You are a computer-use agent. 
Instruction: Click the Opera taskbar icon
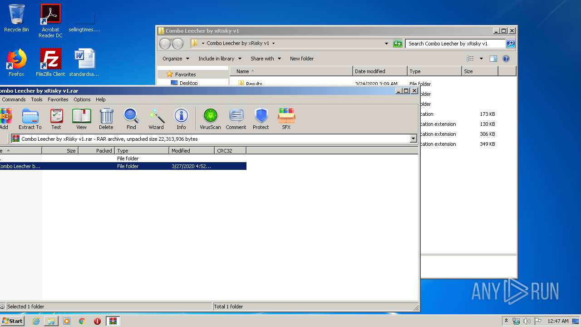[97, 321]
